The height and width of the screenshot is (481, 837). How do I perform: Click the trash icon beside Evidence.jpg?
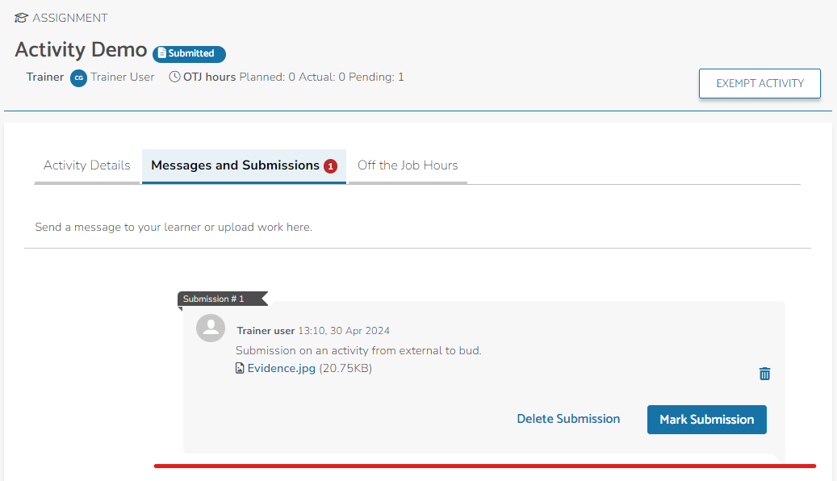[764, 374]
